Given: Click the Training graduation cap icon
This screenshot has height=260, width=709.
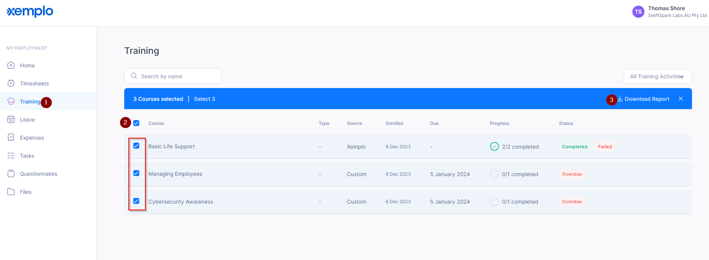Looking at the screenshot, I should click(x=11, y=101).
